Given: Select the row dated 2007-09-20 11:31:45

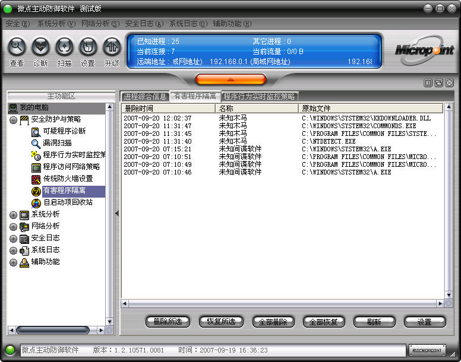Looking at the screenshot, I should [x=282, y=134].
